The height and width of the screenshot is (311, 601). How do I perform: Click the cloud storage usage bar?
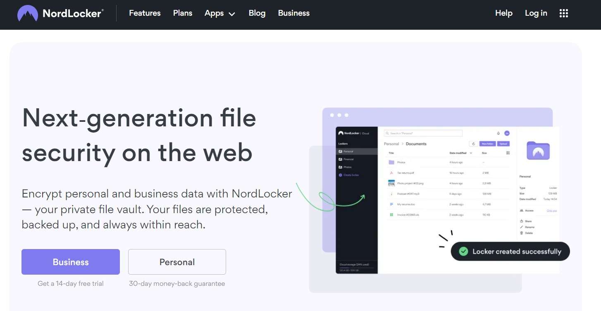click(x=356, y=267)
